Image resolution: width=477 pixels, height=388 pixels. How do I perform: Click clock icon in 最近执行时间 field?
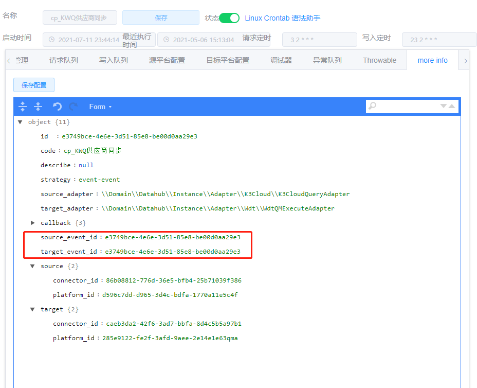[x=166, y=40]
